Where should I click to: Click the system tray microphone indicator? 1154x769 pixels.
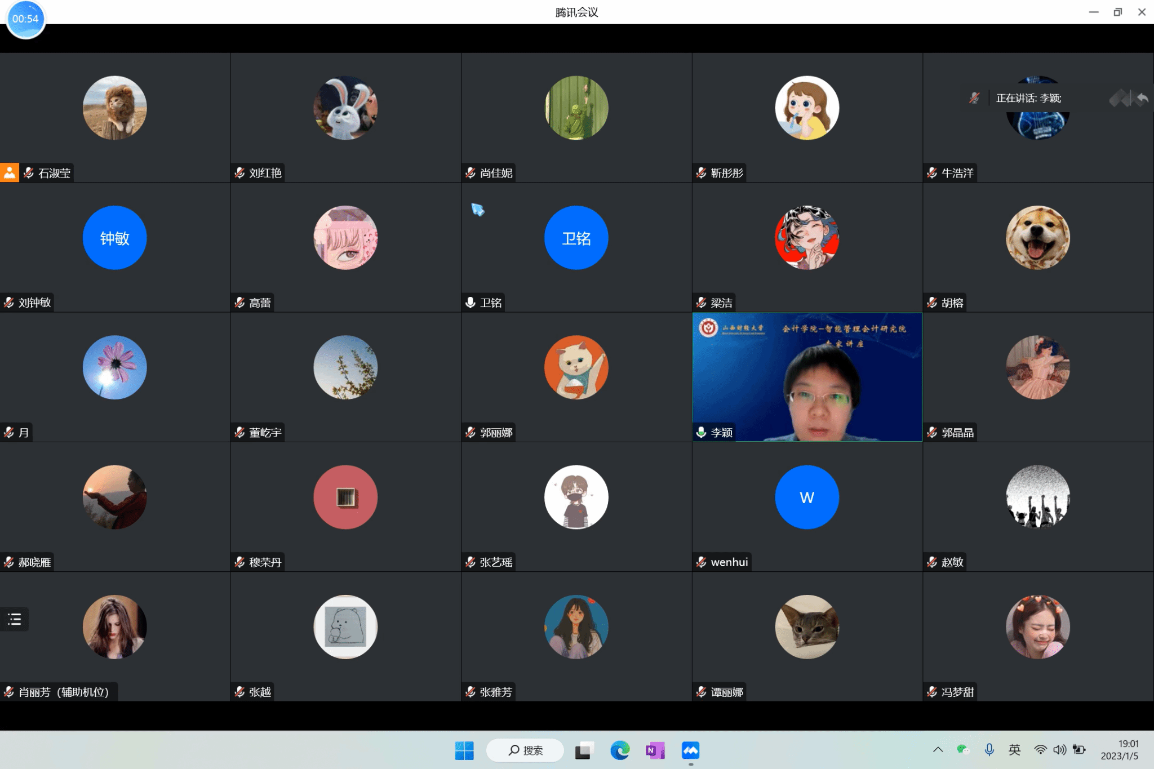click(x=989, y=749)
